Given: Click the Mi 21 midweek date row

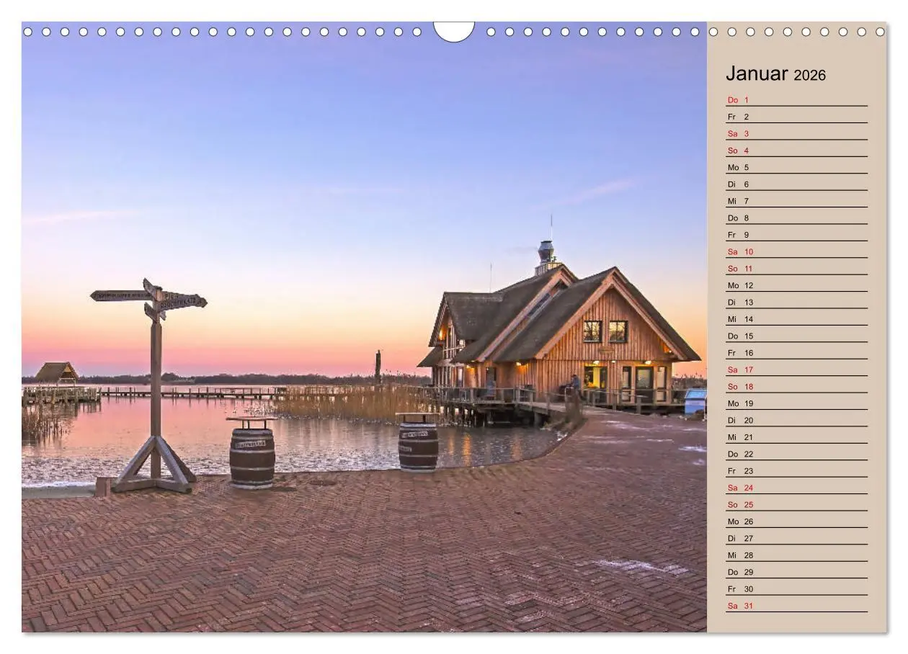Looking at the screenshot, I should [736, 436].
